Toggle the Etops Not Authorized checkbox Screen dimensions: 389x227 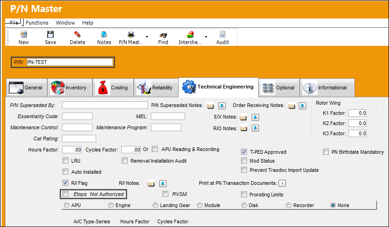click(66, 194)
